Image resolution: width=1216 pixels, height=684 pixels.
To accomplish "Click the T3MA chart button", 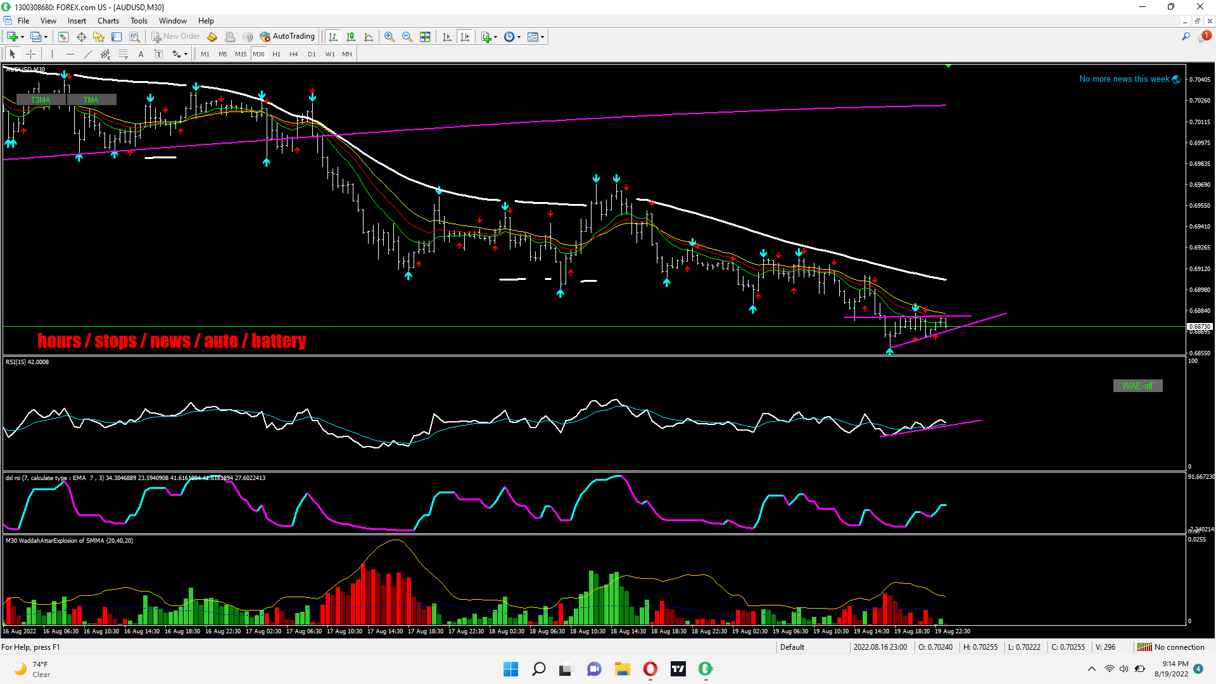I will pyautogui.click(x=41, y=99).
